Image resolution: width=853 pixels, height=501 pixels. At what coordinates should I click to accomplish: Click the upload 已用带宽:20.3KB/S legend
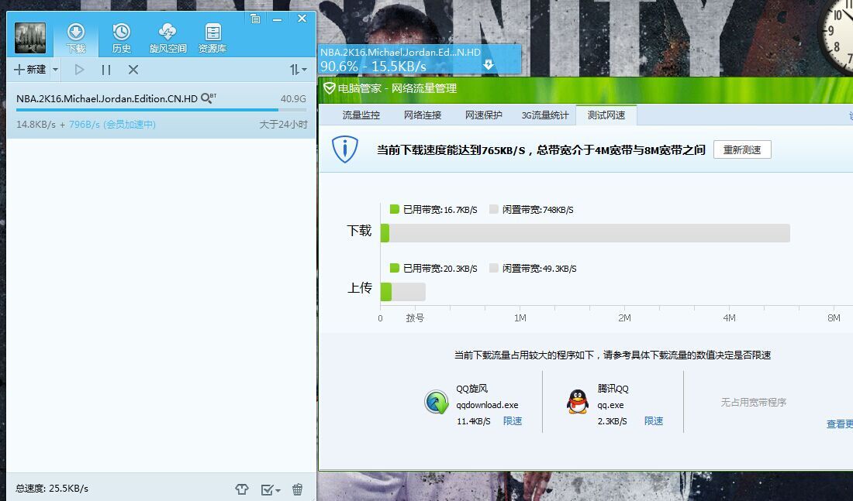(x=433, y=269)
